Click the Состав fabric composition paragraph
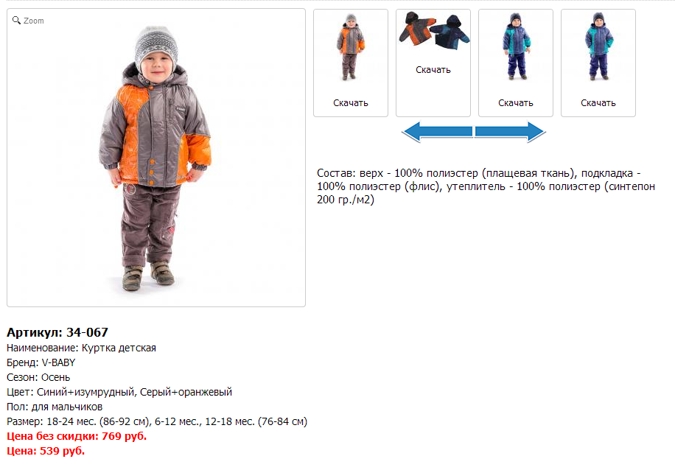 (x=486, y=186)
